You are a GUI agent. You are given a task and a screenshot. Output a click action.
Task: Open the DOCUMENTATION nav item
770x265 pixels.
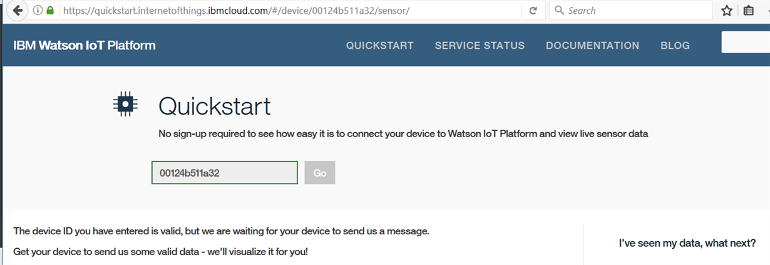click(x=592, y=46)
